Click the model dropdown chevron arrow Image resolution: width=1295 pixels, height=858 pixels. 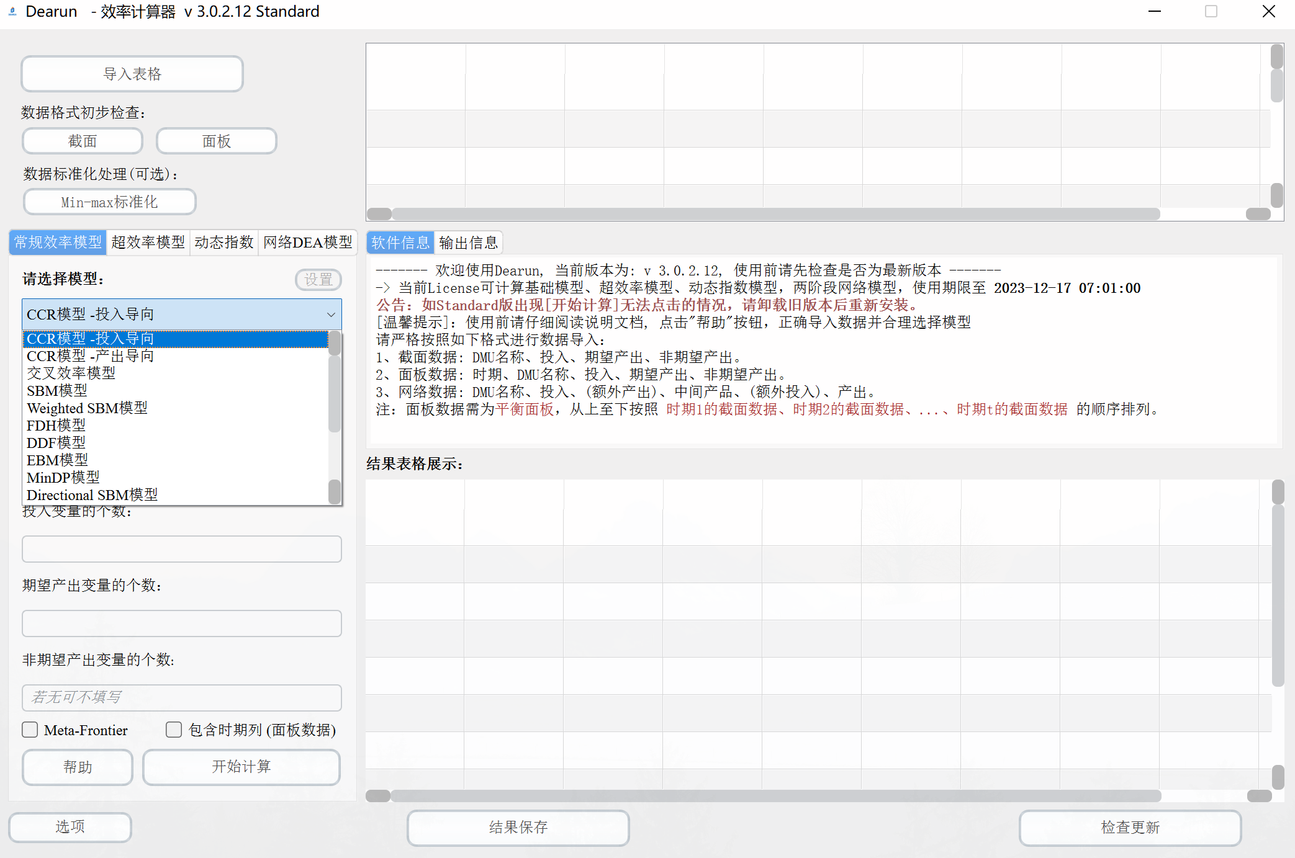click(x=331, y=315)
